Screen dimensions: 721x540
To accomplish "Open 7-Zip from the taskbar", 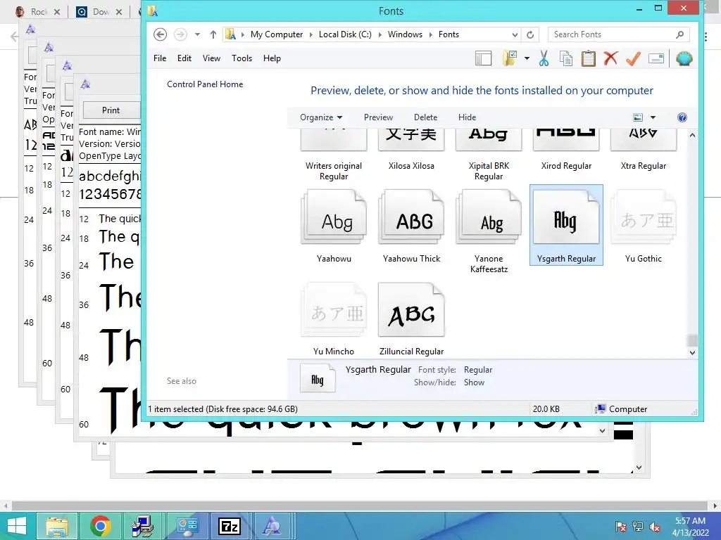I will (x=229, y=526).
